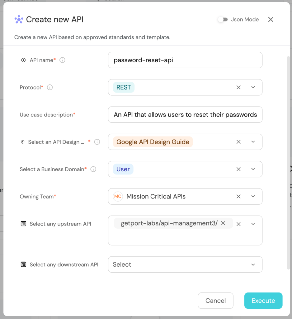Expand the Protocol dropdown
Viewport: 292px width, 319px height.
(x=253, y=88)
